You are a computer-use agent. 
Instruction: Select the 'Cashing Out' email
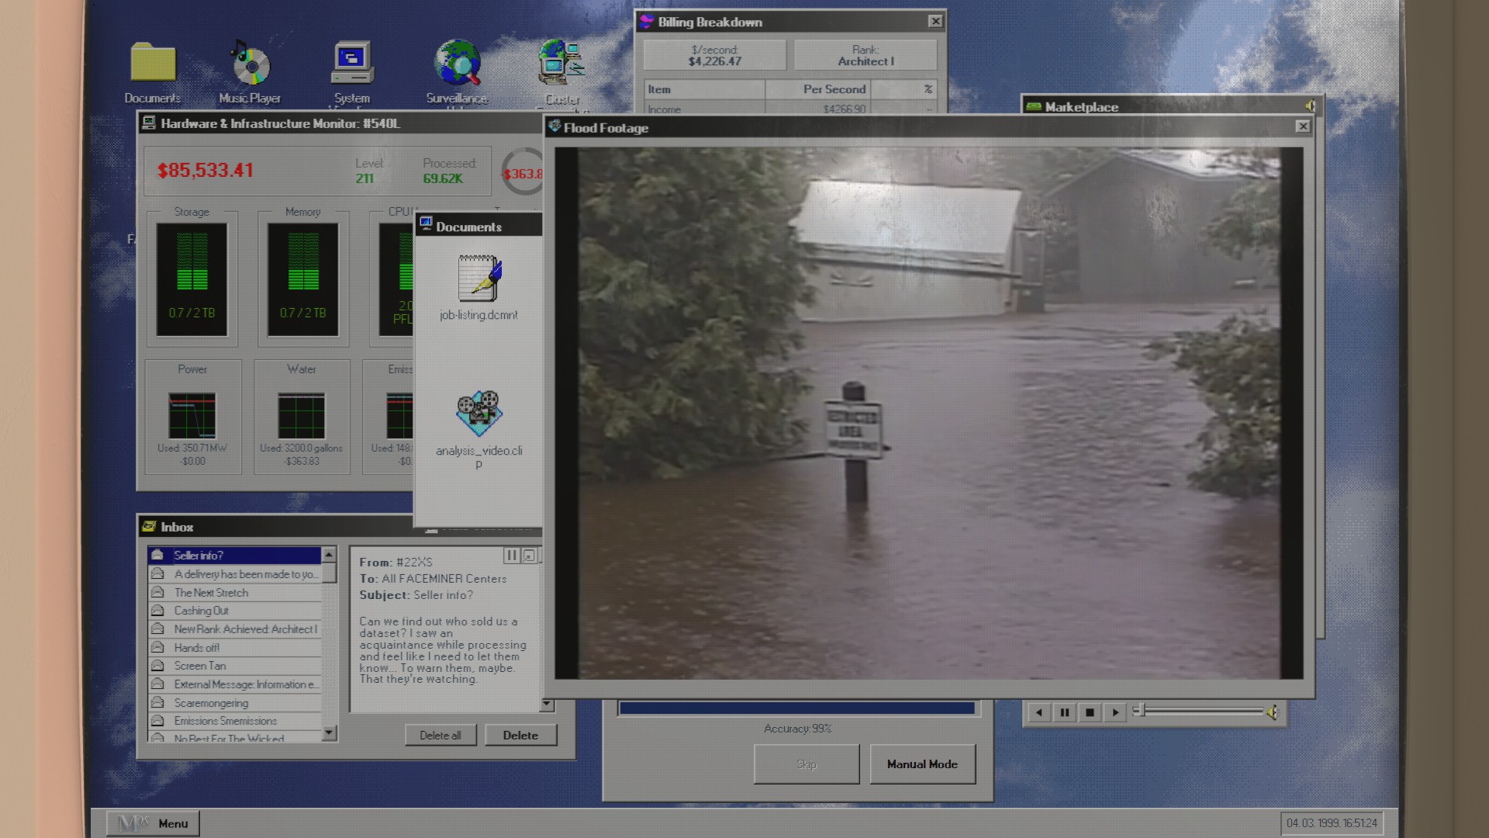201,611
